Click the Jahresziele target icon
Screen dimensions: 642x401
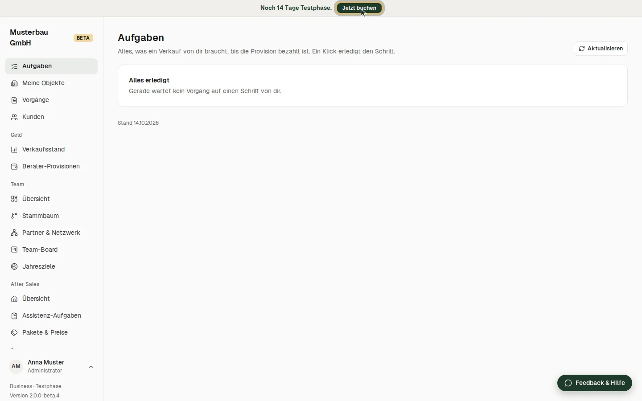(x=14, y=267)
